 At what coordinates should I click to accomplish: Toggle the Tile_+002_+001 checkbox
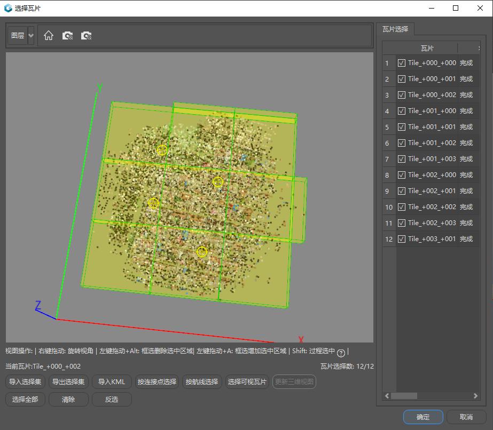(x=402, y=191)
